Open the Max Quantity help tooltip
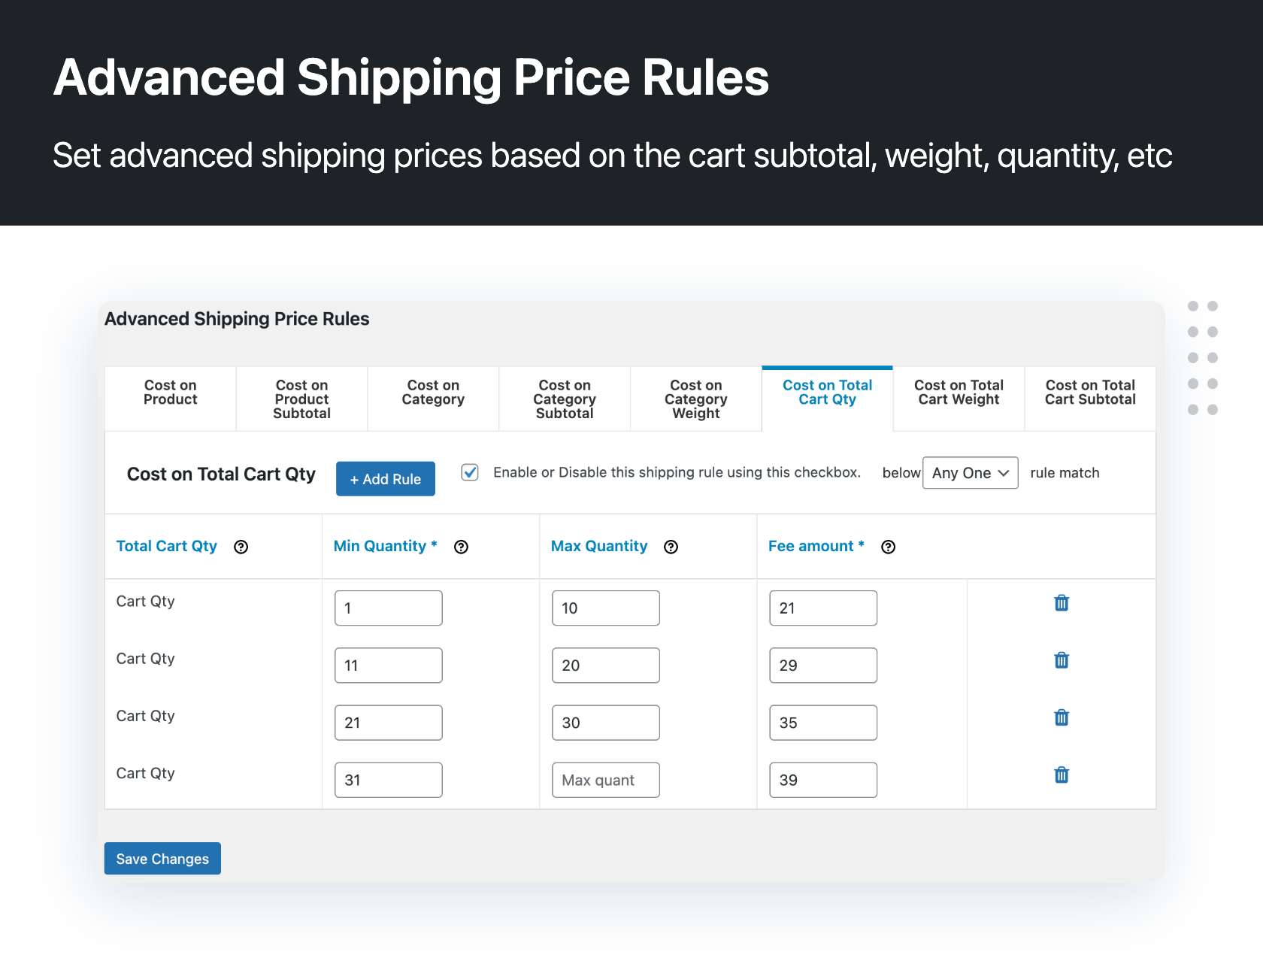Screen dimensions: 1263x958 (x=671, y=547)
